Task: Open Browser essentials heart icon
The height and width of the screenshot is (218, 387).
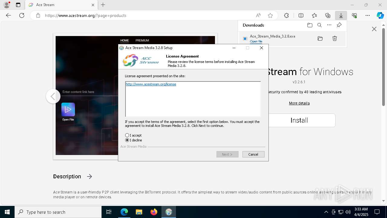Action: click(354, 15)
